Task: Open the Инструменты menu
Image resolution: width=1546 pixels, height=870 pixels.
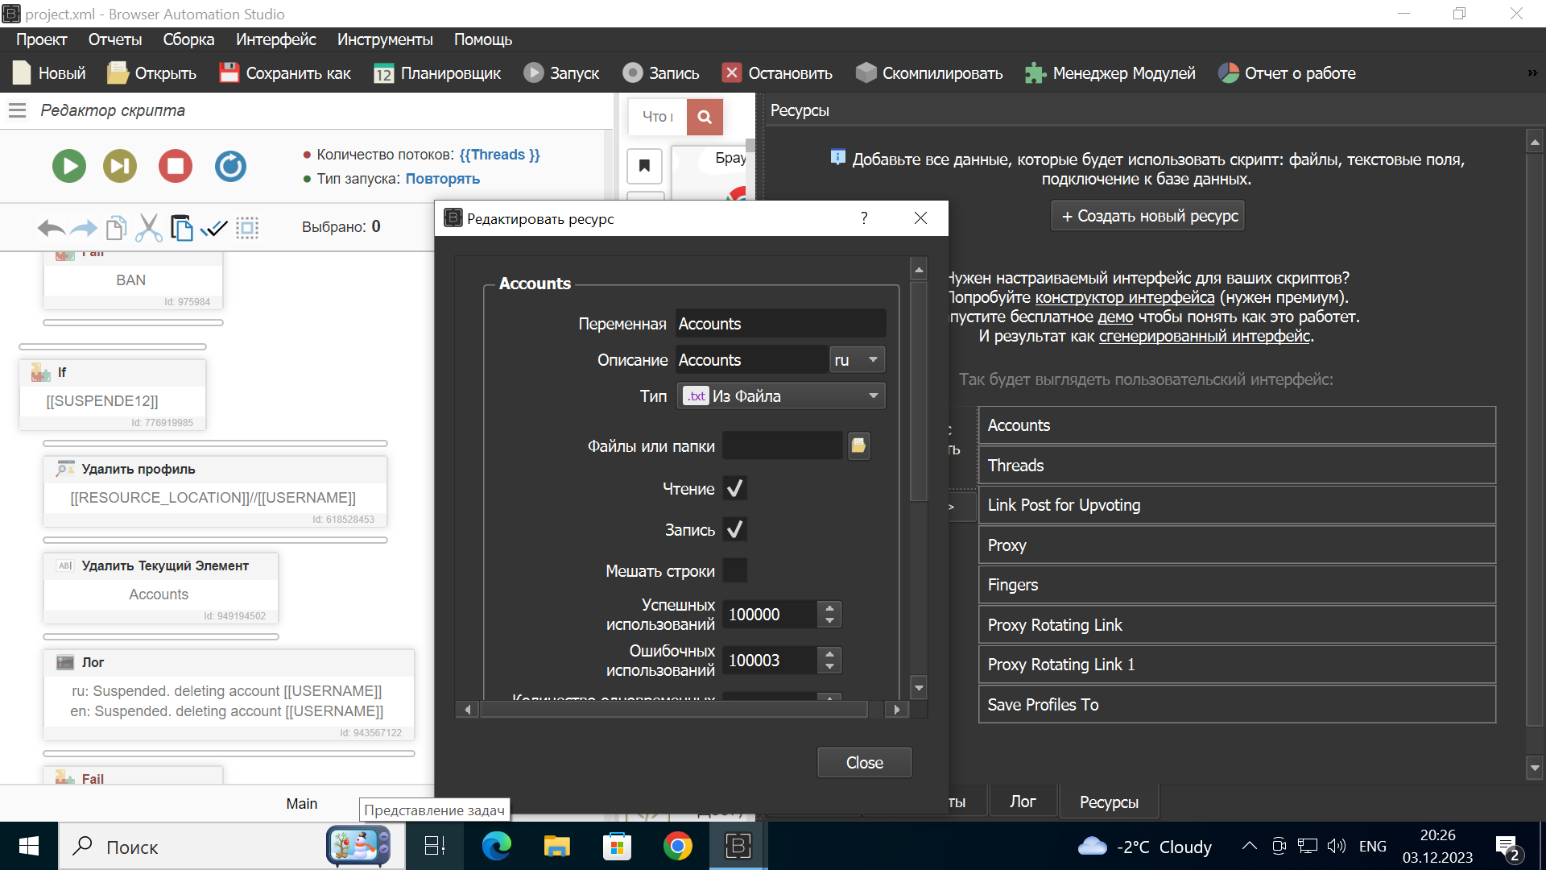Action: pyautogui.click(x=384, y=39)
